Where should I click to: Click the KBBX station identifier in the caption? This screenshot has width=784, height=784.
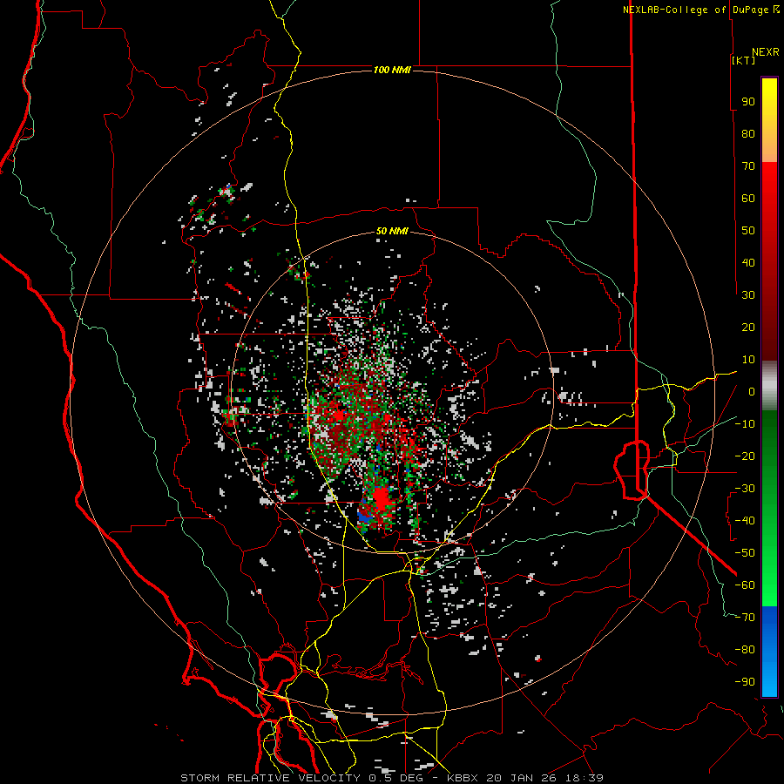463,778
